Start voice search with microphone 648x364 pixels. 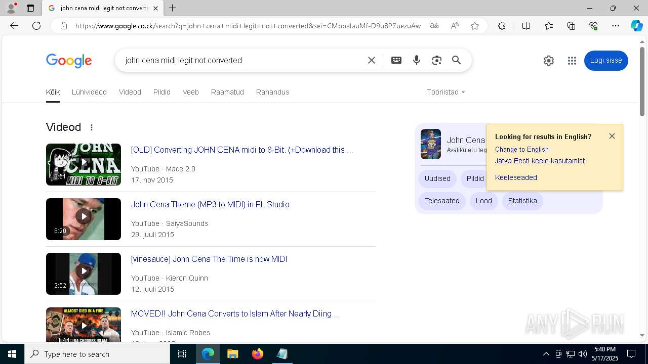coord(417,60)
